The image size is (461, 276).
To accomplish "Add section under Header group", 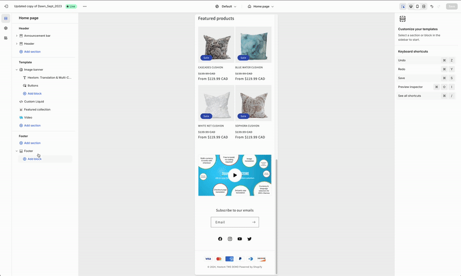I will pos(30,52).
